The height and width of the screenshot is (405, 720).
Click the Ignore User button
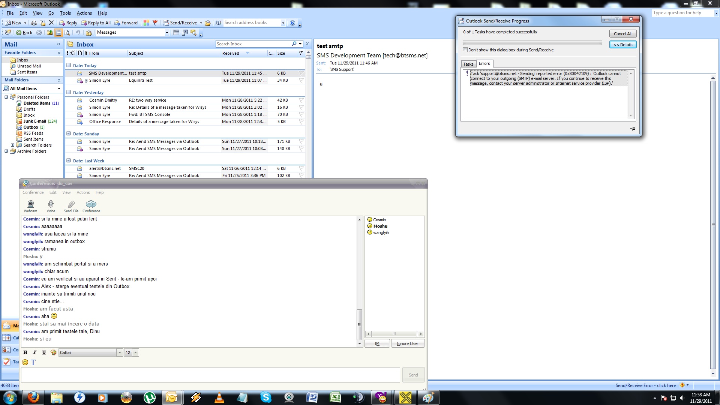pos(407,343)
